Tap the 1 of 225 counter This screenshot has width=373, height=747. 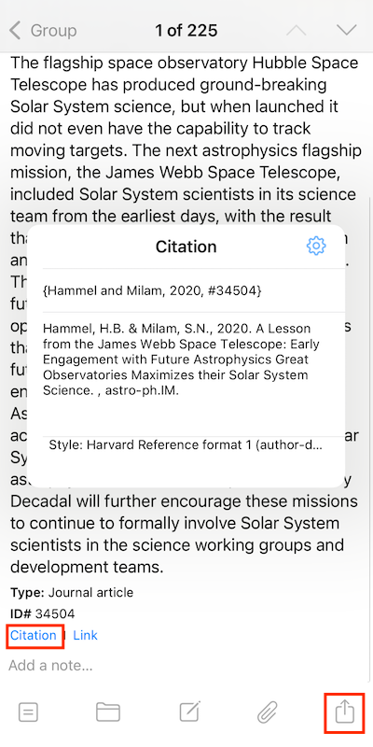pyautogui.click(x=186, y=31)
